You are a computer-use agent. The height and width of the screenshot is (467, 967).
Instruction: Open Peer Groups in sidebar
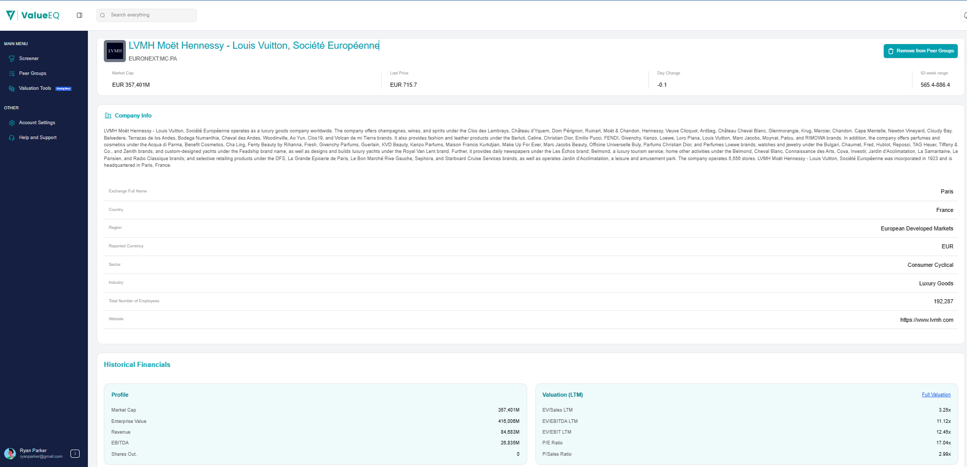(32, 73)
